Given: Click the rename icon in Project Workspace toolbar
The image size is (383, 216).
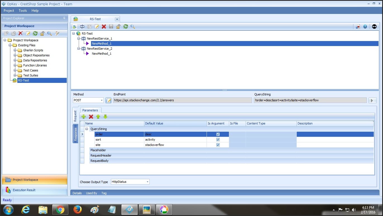Looking at the screenshot, I should pos(28,33).
